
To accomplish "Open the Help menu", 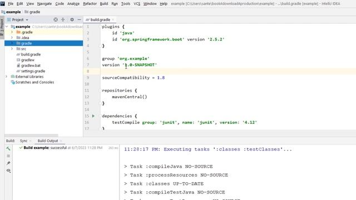I will pyautogui.click(x=164, y=4).
